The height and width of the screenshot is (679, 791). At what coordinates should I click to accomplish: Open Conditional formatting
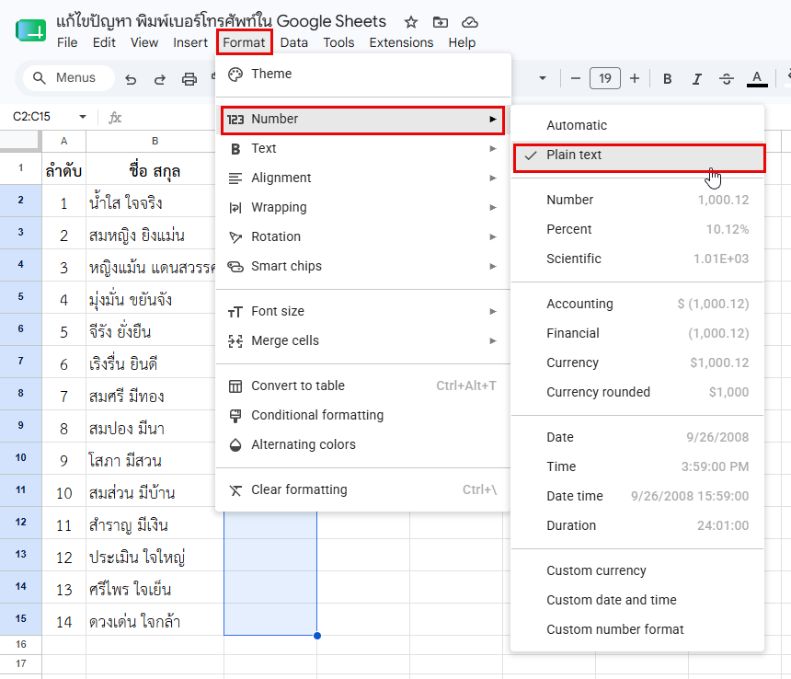click(362, 415)
